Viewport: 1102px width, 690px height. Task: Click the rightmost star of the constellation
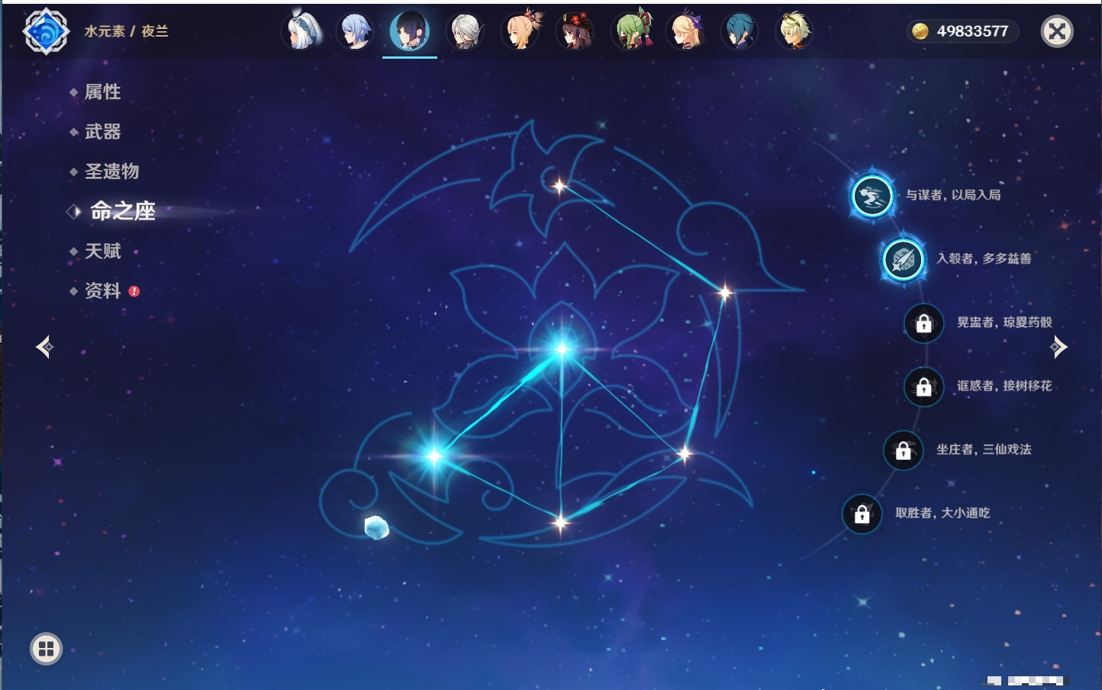pyautogui.click(x=724, y=291)
